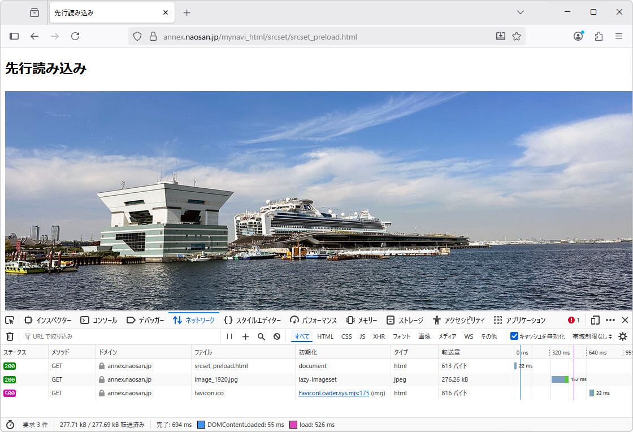Clear network log with trash icon
This screenshot has width=633, height=432.
[x=10, y=336]
